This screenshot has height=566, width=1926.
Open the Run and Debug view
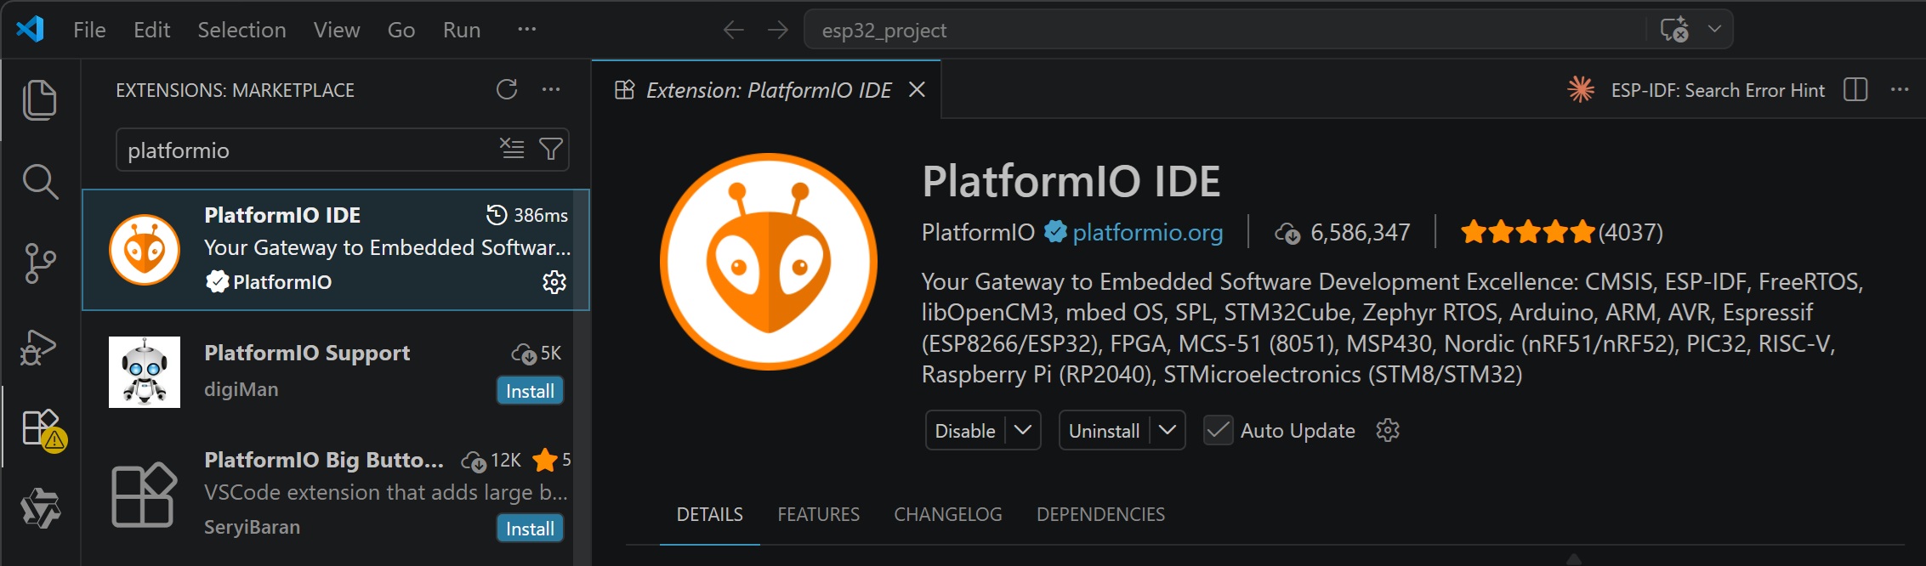tap(39, 347)
